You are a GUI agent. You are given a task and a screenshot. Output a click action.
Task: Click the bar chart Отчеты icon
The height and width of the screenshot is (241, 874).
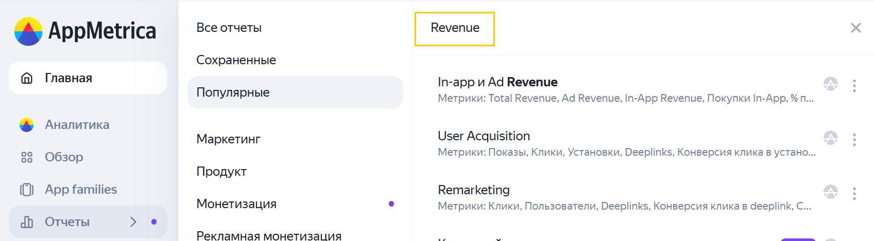(x=27, y=222)
